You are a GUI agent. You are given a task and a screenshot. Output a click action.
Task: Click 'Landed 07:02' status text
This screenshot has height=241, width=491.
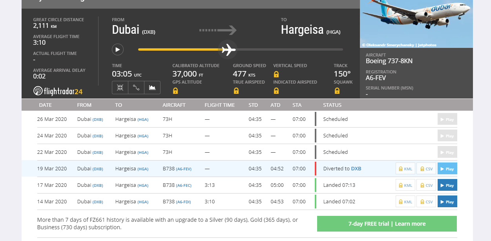pyautogui.click(x=339, y=202)
